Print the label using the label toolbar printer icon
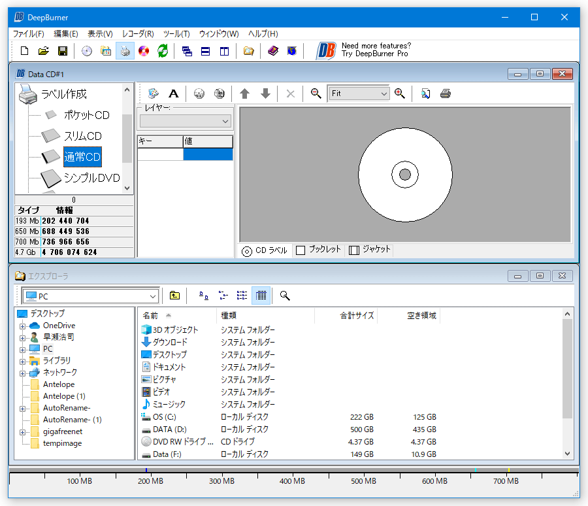Screen dimensions: 588x506 [x=446, y=93]
